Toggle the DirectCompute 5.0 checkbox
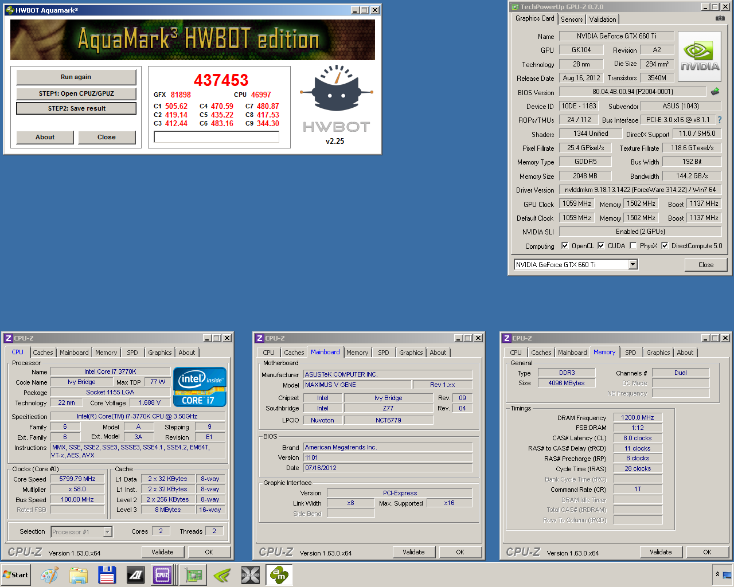Image resolution: width=734 pixels, height=587 pixels. [665, 246]
